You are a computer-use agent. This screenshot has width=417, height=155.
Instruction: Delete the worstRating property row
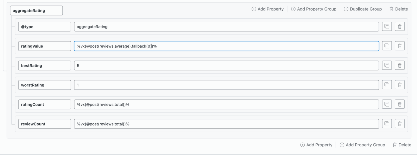[400, 85]
